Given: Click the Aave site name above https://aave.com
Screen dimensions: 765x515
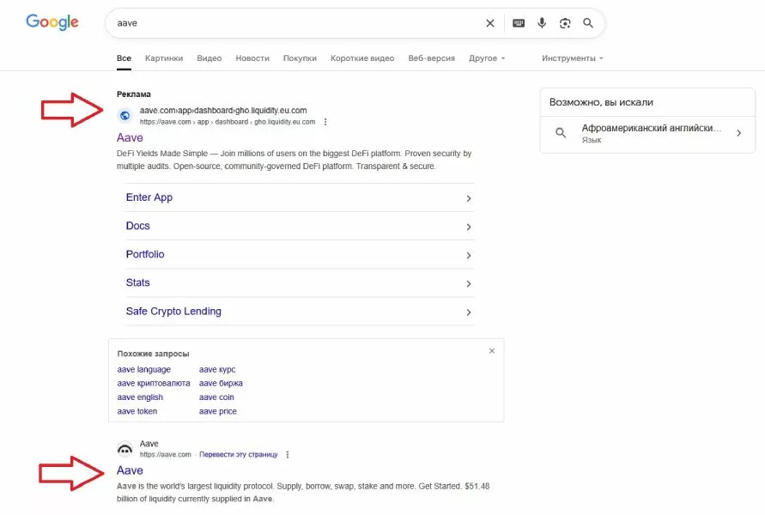Looking at the screenshot, I should (x=149, y=444).
